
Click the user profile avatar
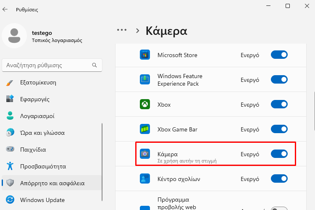[15, 36]
